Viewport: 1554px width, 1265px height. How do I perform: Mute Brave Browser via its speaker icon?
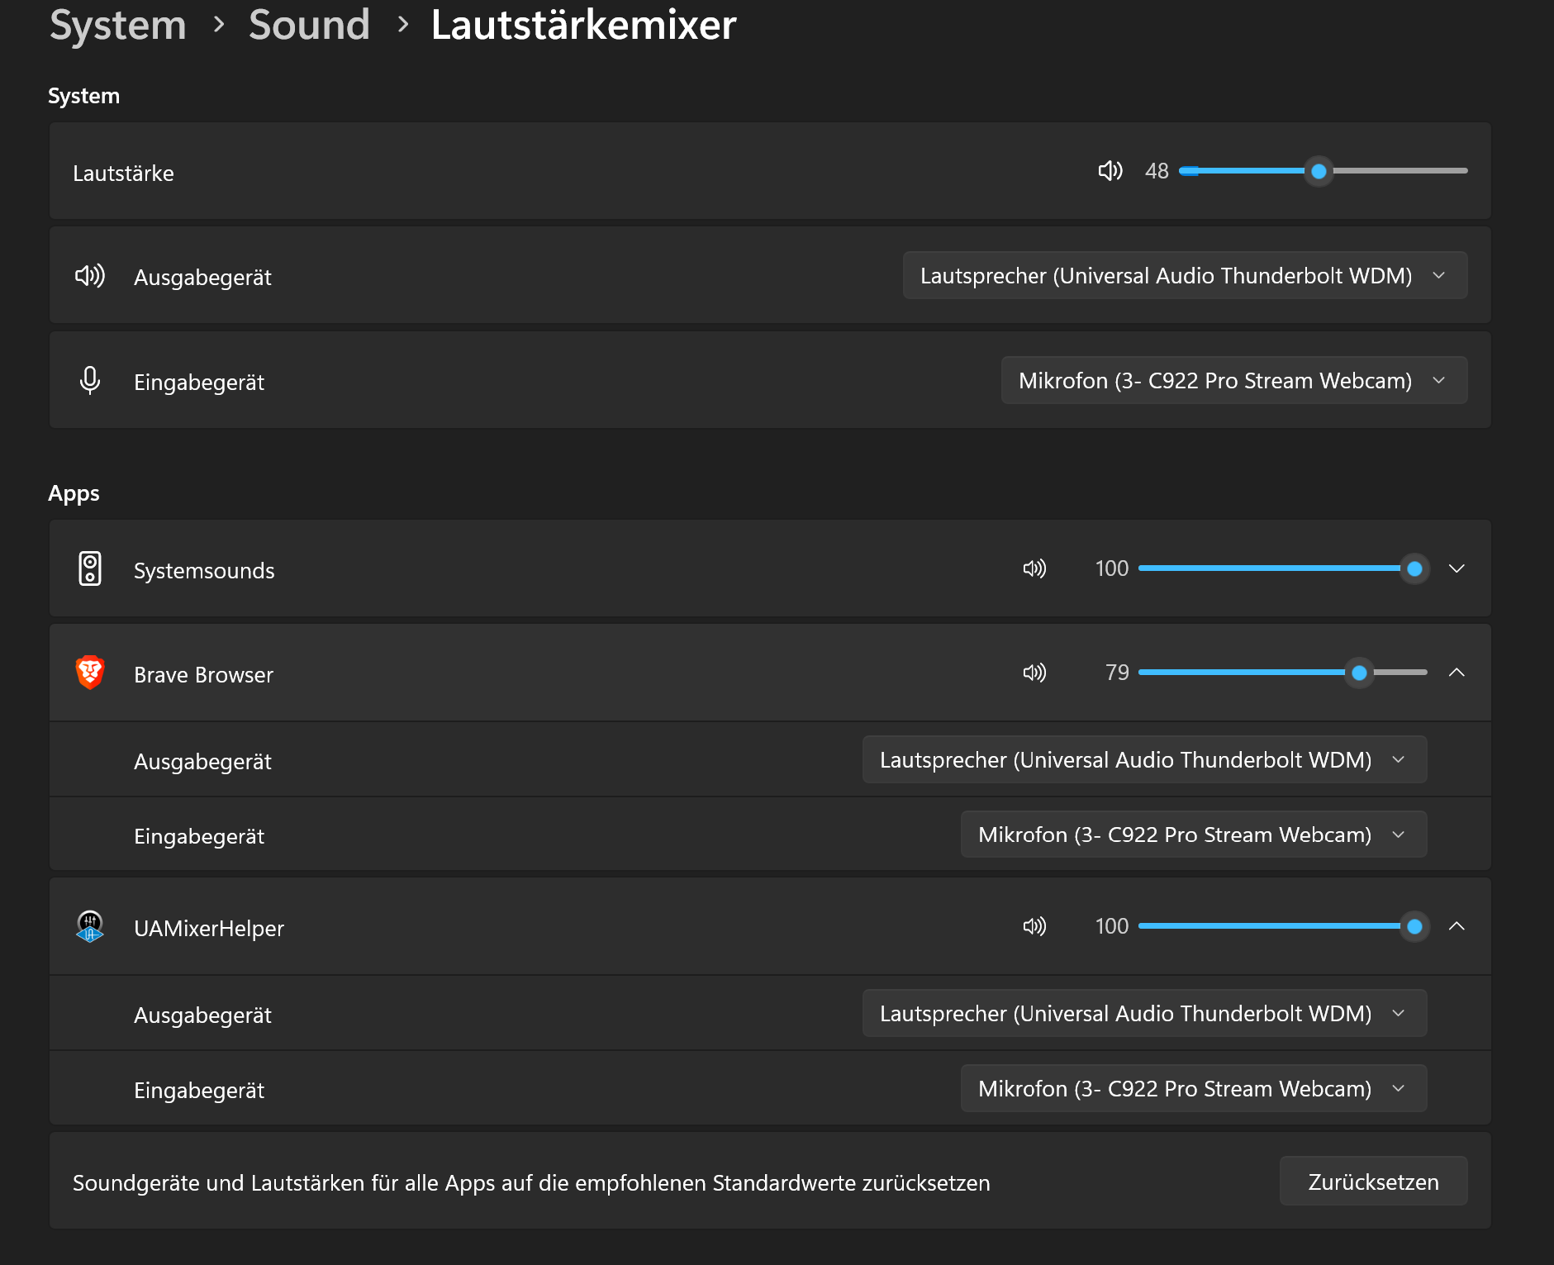(x=1034, y=673)
